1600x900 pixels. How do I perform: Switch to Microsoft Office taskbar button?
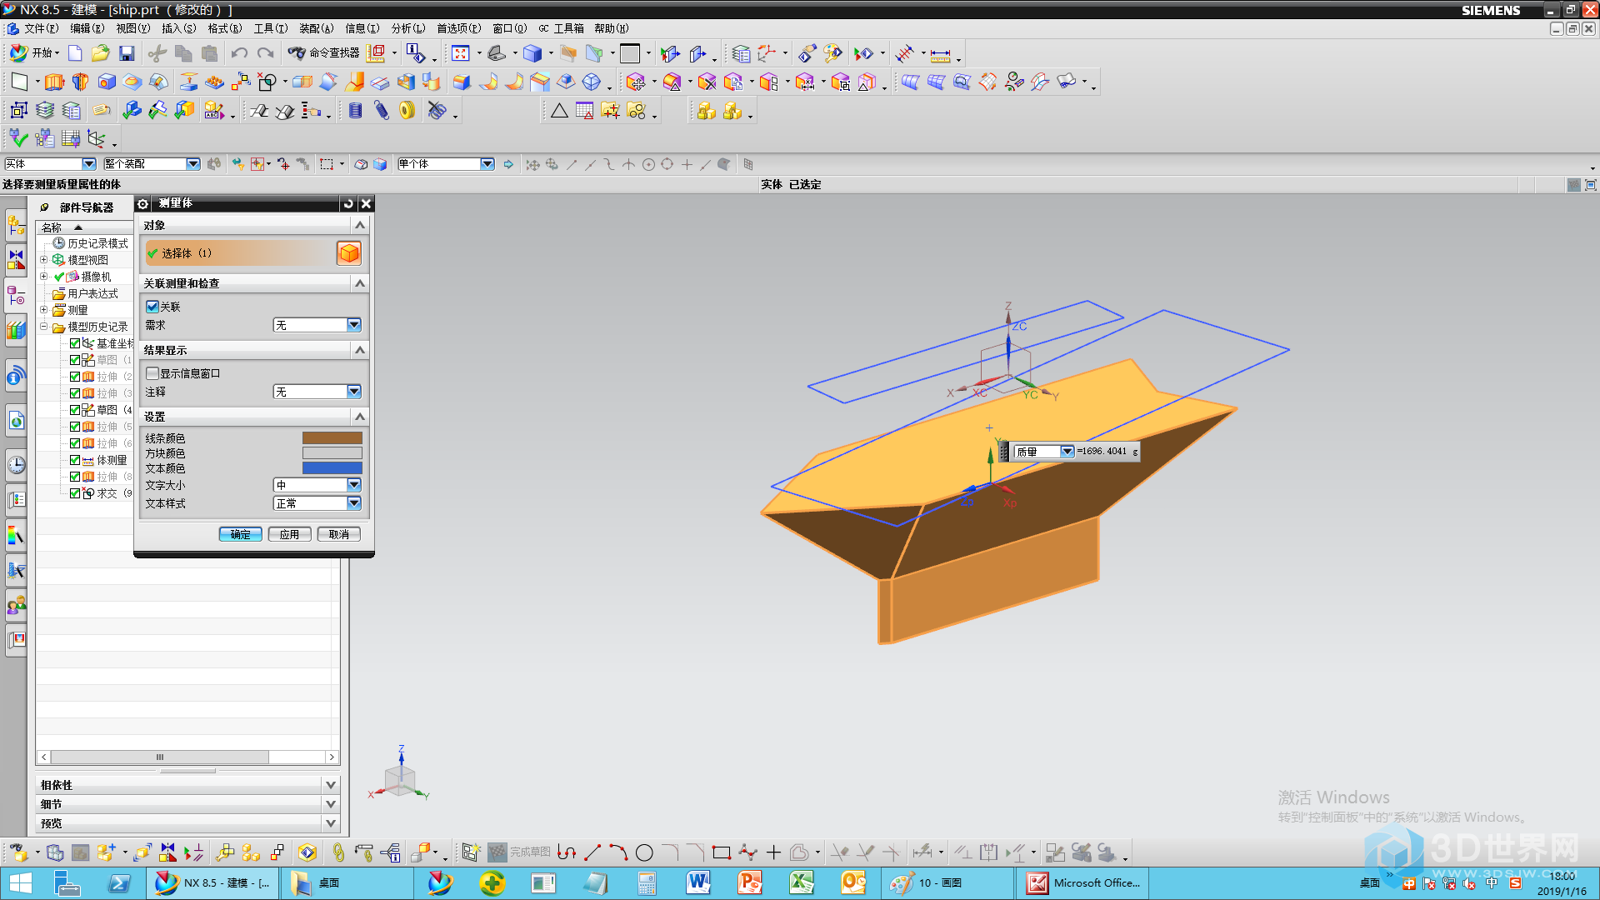click(1082, 883)
